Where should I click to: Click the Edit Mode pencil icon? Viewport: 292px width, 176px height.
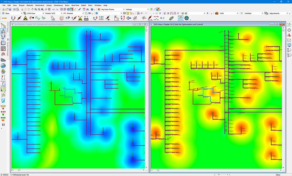(4, 18)
